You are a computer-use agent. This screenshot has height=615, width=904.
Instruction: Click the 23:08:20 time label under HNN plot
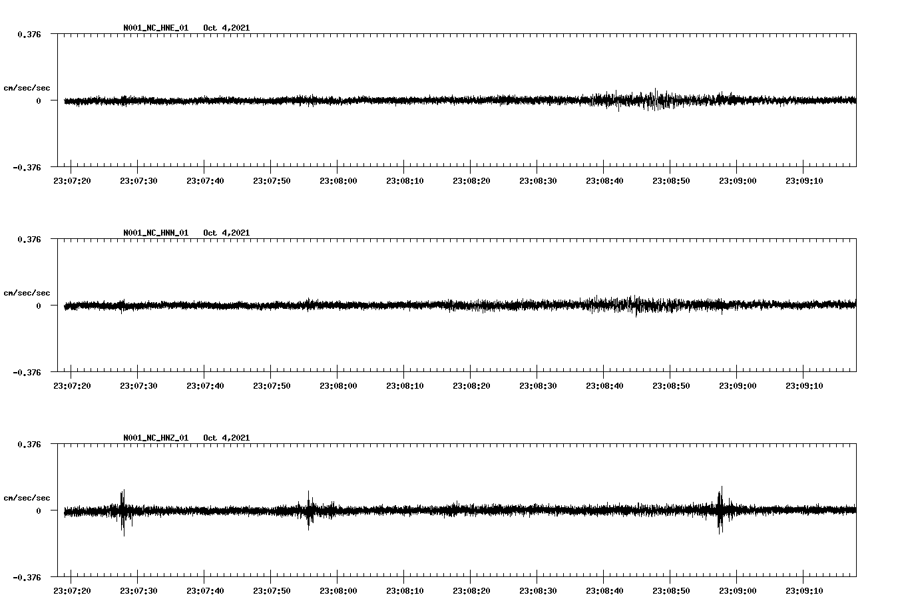pyautogui.click(x=471, y=386)
